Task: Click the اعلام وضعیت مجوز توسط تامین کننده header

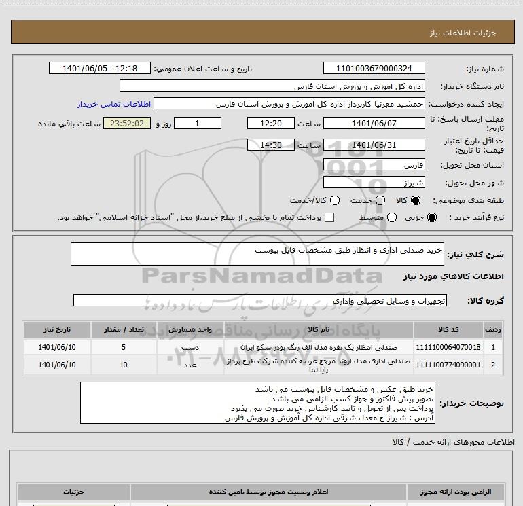Action: 268,492
